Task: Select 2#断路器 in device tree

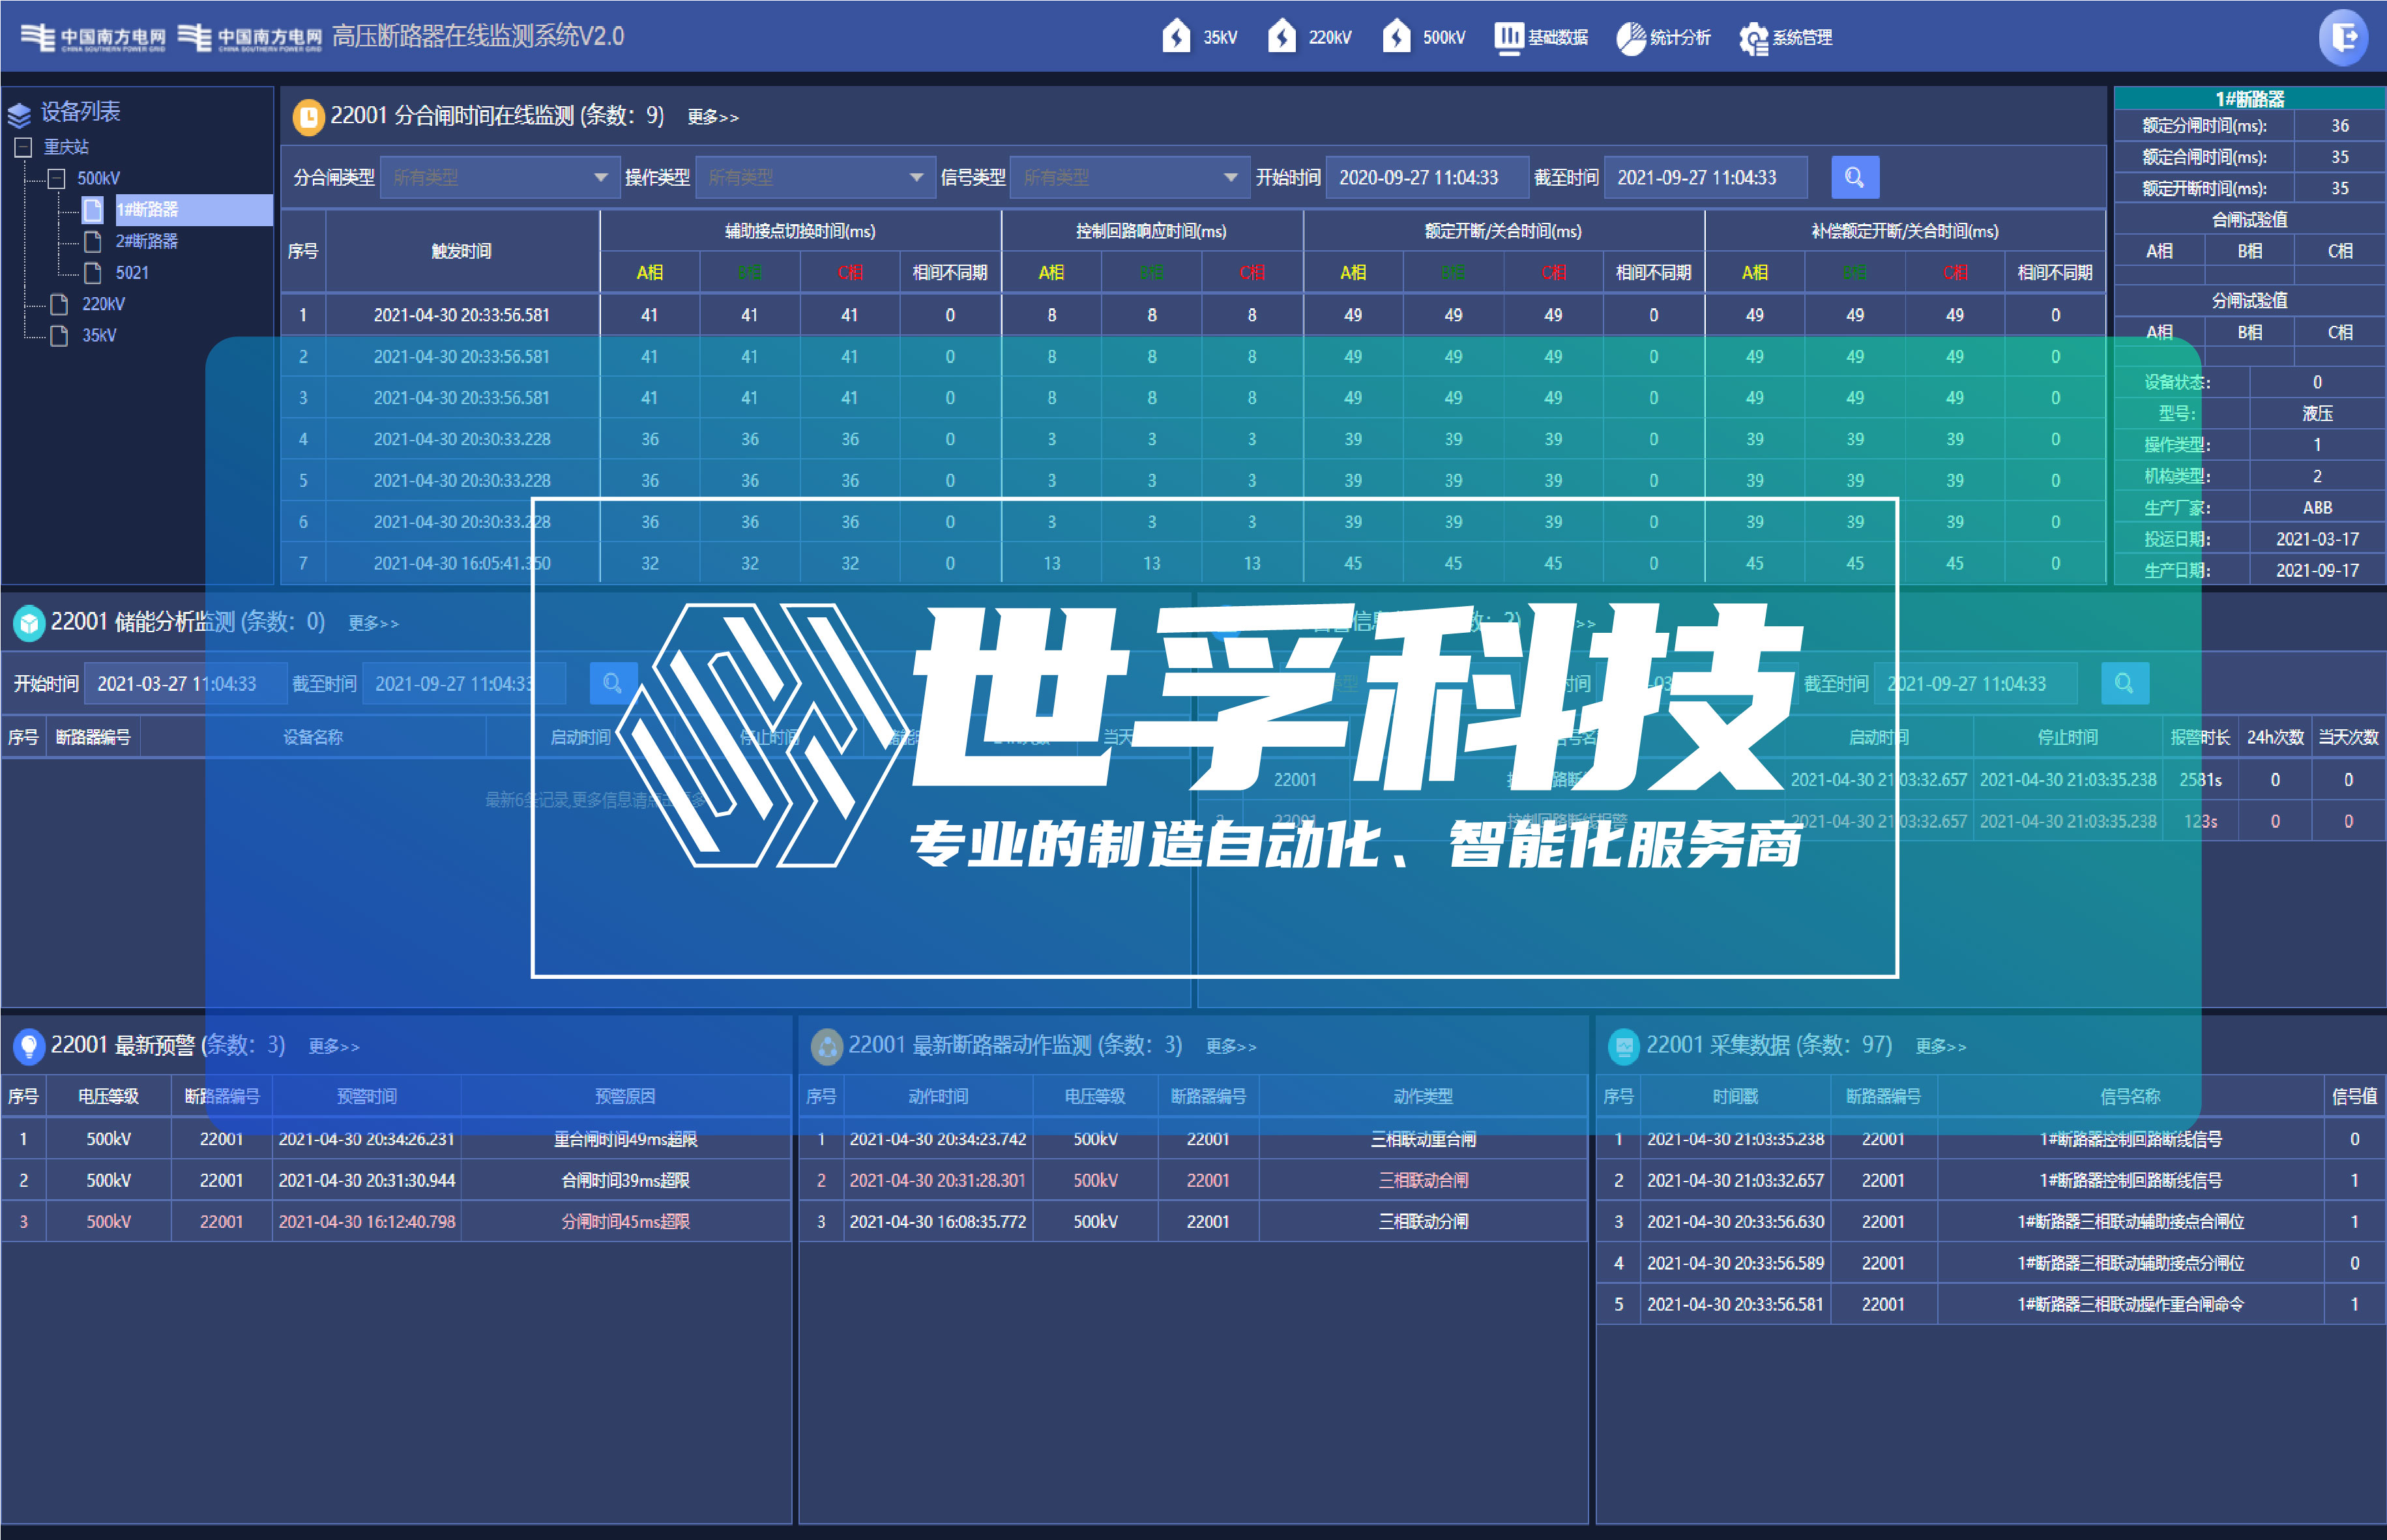Action: point(146,241)
